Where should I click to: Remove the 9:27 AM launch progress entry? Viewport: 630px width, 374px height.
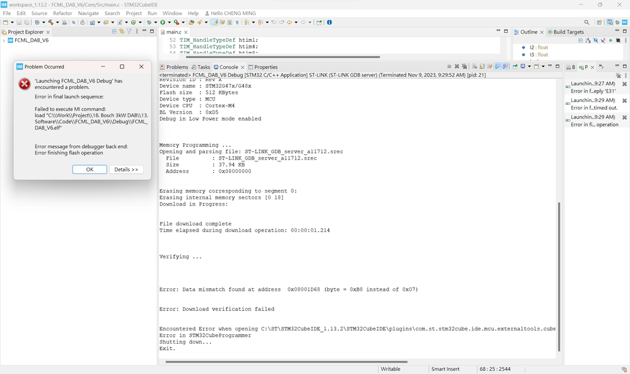[624, 83]
